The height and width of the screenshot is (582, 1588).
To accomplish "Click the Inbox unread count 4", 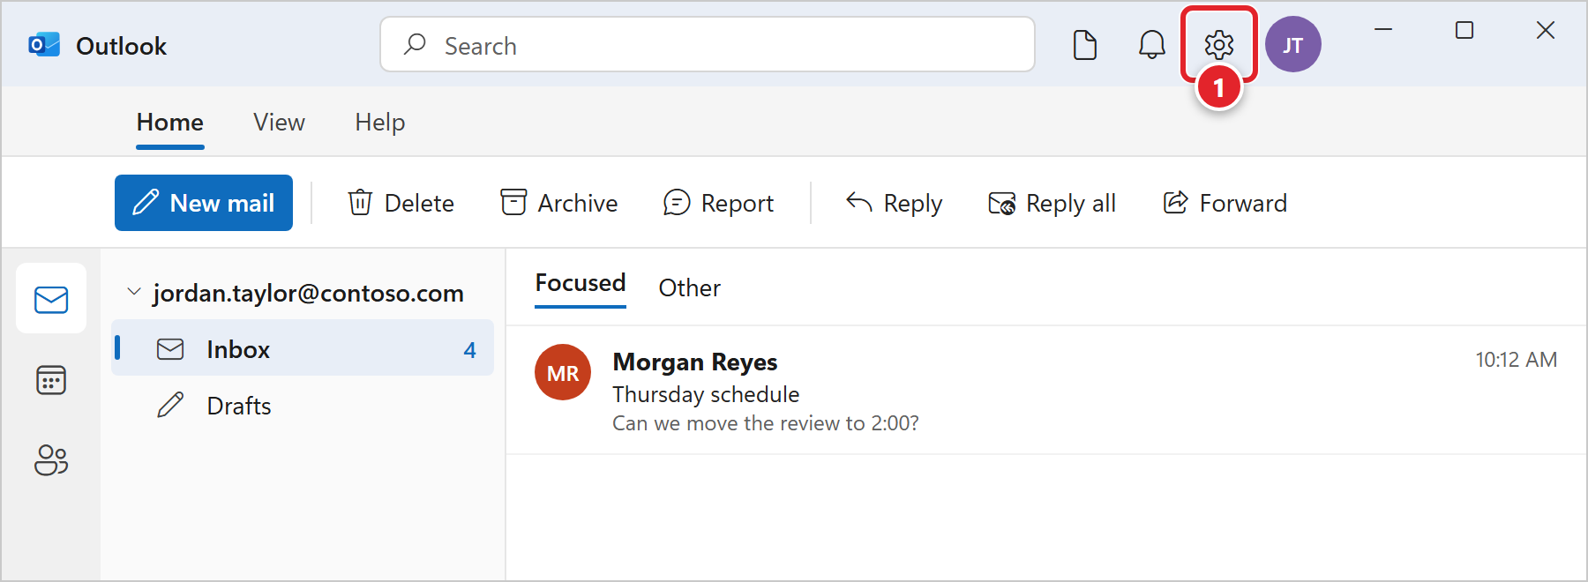I will 470,350.
